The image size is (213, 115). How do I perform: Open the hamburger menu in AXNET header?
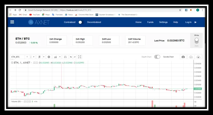[x=12, y=22]
